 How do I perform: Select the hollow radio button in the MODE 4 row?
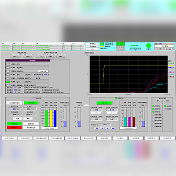click(x=34, y=78)
